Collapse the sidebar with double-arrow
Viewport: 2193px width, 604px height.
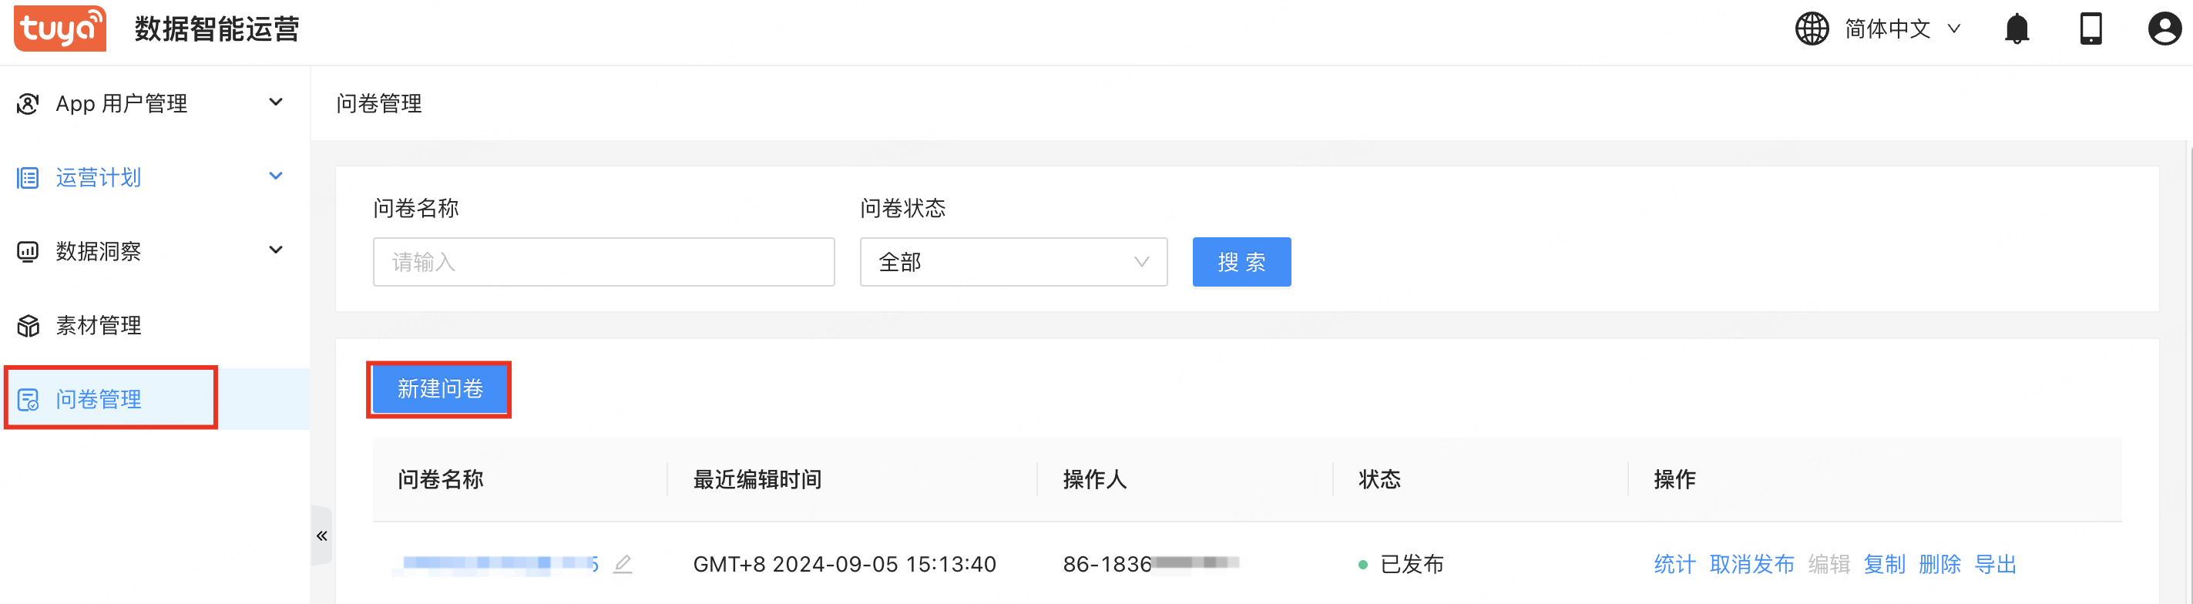coord(322,536)
